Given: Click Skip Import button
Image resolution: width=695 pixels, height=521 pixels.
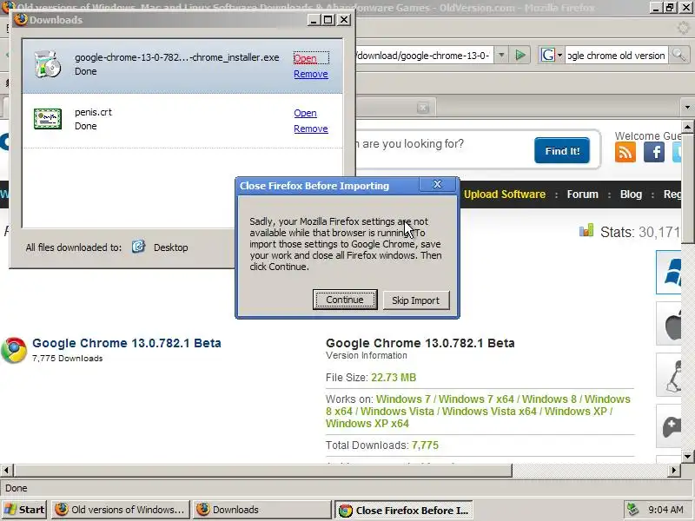Looking at the screenshot, I should tap(416, 300).
